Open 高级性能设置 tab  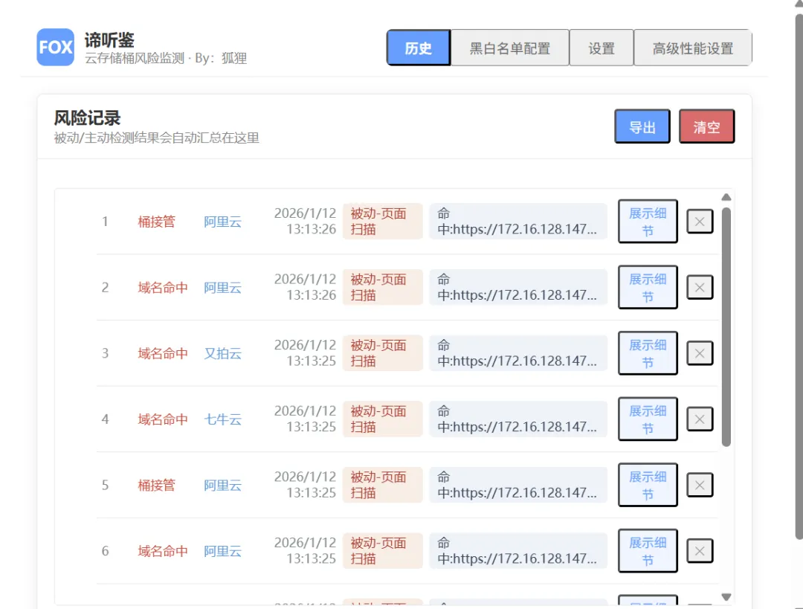tap(693, 48)
